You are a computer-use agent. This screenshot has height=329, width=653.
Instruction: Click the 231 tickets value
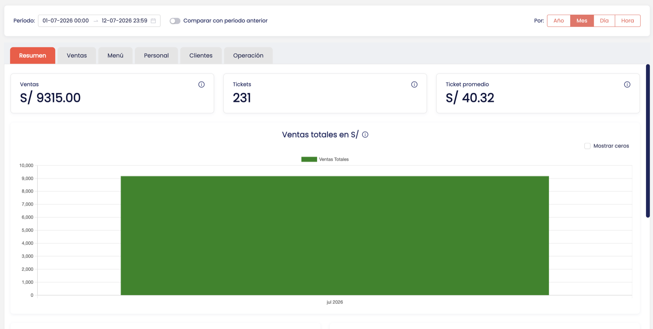point(242,98)
